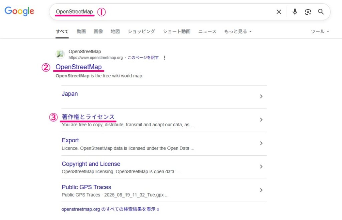The width and height of the screenshot is (342, 220).
Task: Open the ニュース tab
Action: 207,31
